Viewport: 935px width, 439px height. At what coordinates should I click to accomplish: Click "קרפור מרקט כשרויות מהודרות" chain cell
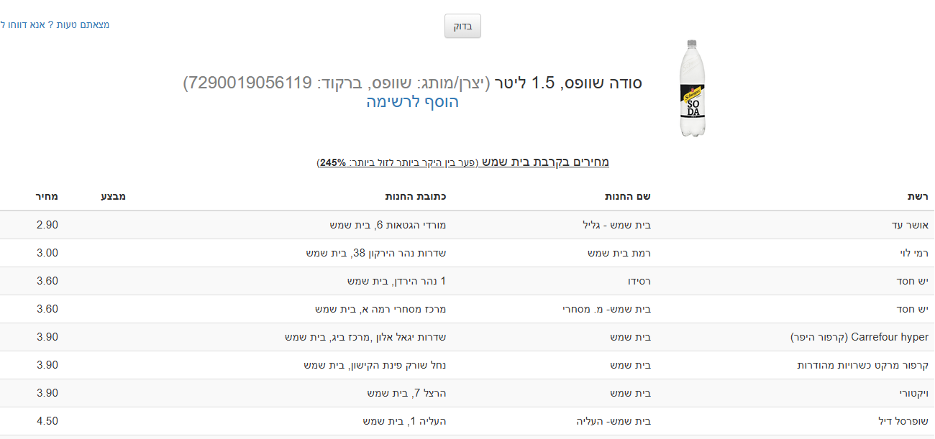[x=862, y=365]
